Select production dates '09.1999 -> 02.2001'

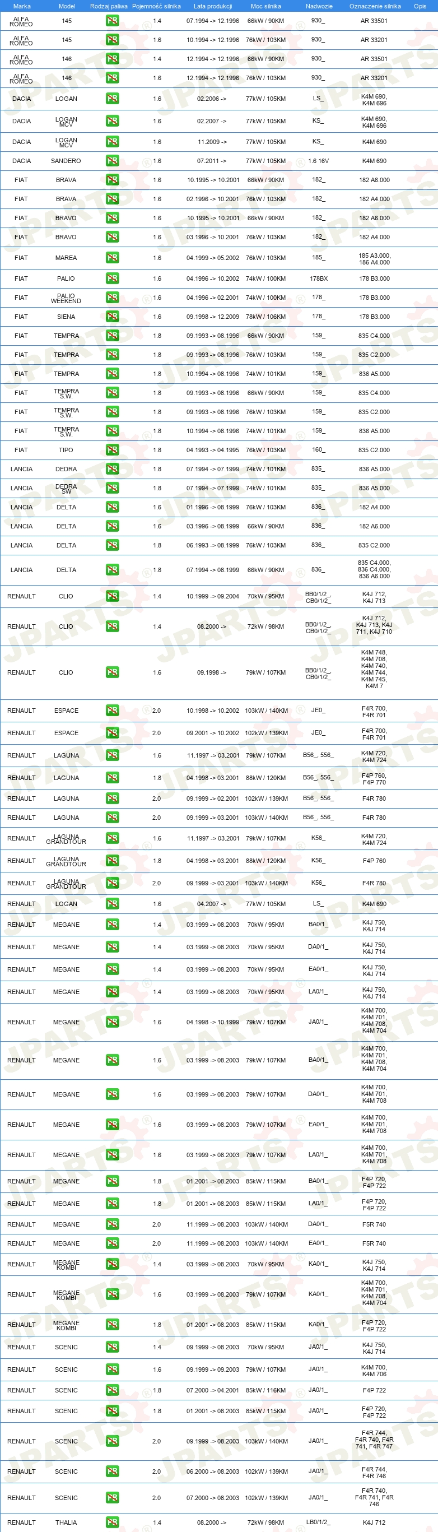213,798
